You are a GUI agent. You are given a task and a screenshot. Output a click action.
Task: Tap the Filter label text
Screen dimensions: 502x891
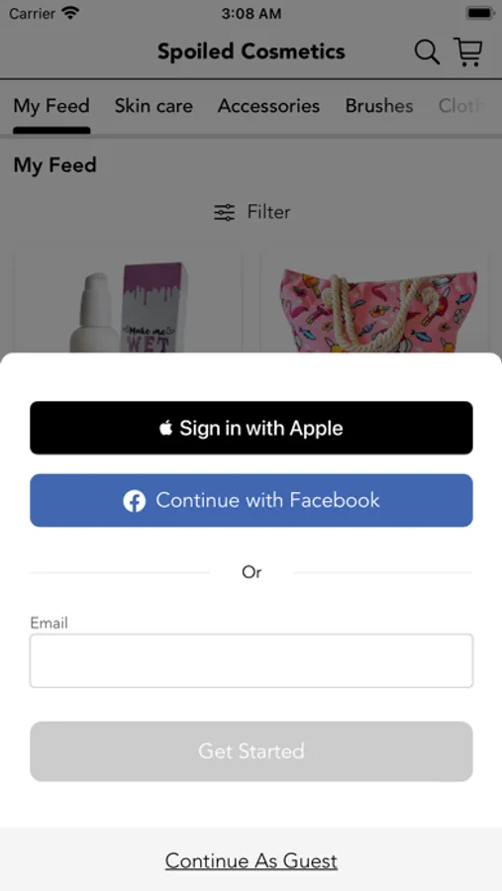point(268,212)
